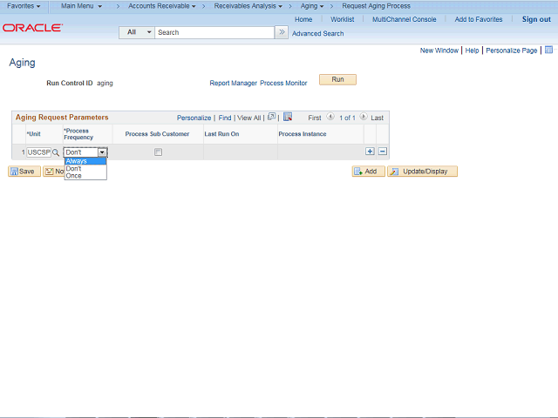Click the Add button
The height and width of the screenshot is (418, 558).
(x=368, y=172)
